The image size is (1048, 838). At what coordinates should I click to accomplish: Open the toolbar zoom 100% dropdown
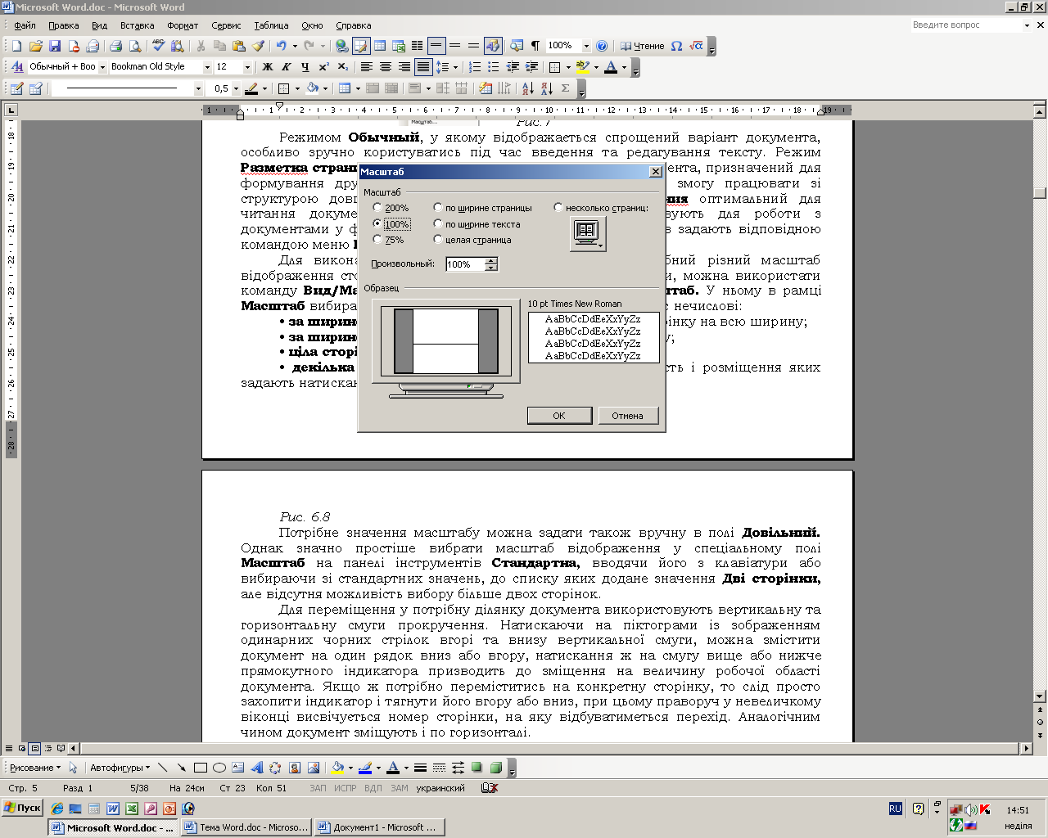coord(586,46)
